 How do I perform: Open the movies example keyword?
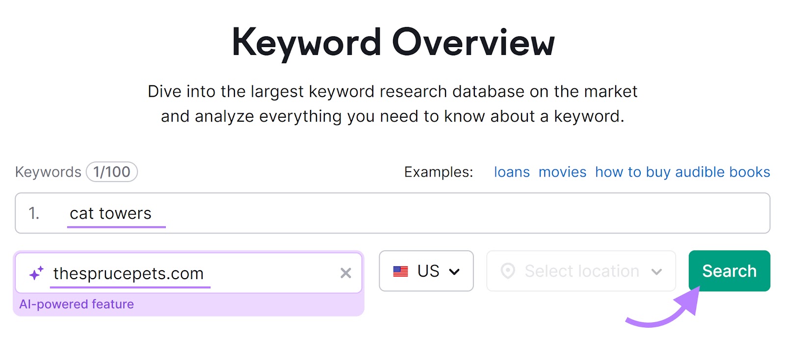click(x=562, y=172)
